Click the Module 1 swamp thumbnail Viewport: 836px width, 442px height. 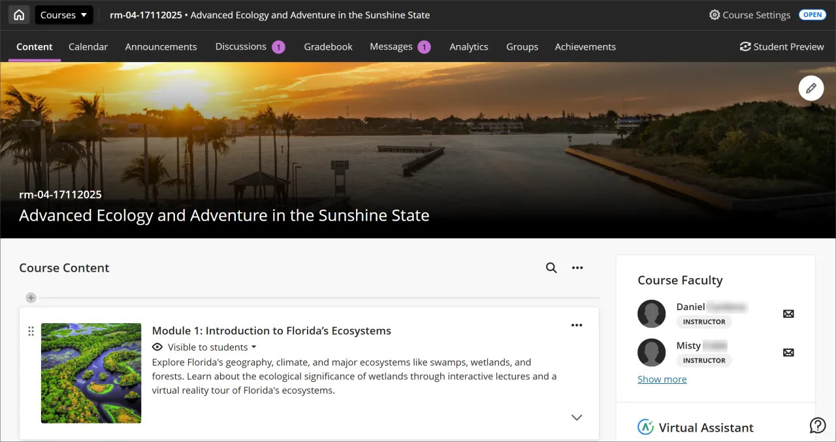[x=91, y=373]
